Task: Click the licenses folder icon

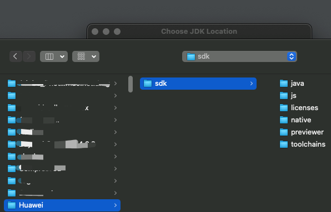Action: [284, 108]
